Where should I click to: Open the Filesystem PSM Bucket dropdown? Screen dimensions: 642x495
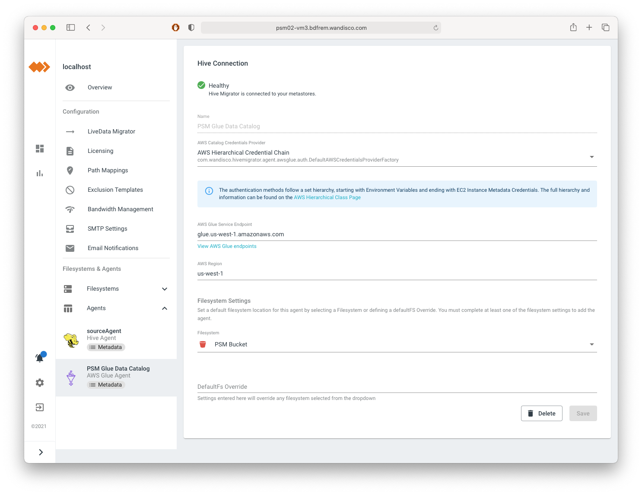pyautogui.click(x=591, y=344)
